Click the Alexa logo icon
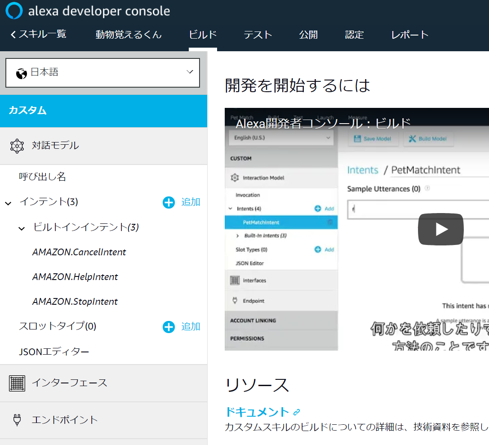This screenshot has width=489, height=445. click(x=13, y=11)
